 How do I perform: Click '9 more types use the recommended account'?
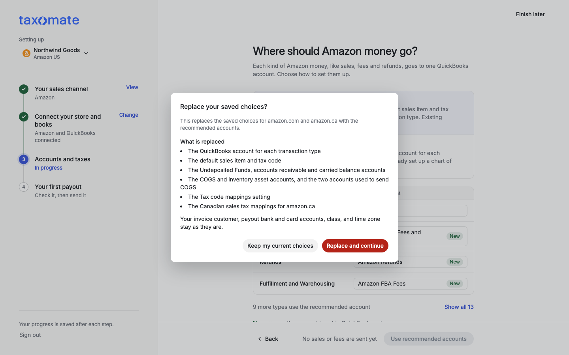pyautogui.click(x=312, y=307)
